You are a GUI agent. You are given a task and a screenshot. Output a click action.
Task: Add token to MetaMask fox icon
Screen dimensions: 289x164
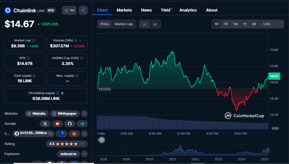click(x=74, y=134)
